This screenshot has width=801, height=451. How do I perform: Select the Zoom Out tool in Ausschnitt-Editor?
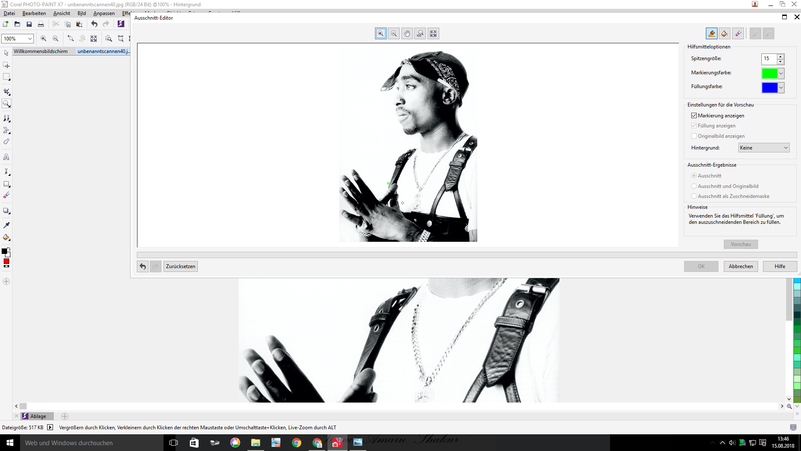[394, 34]
